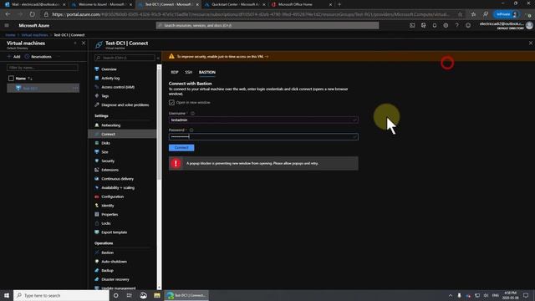Click Add in Virtual machines blade
This screenshot has width=535, height=301.
13,57
